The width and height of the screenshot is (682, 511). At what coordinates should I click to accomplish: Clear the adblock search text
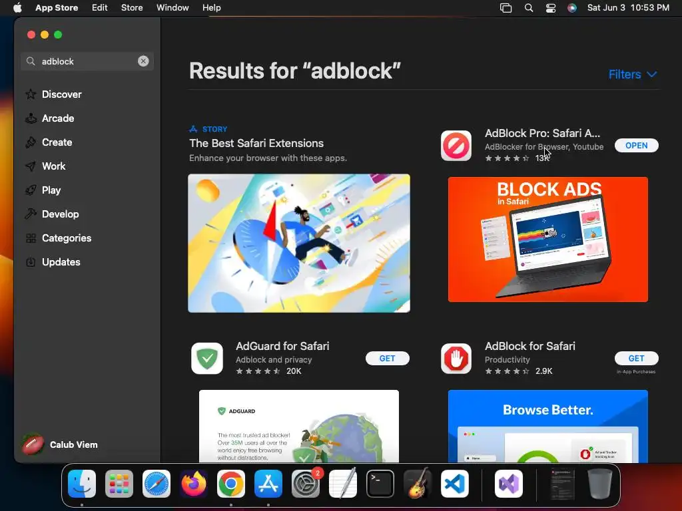pos(143,61)
